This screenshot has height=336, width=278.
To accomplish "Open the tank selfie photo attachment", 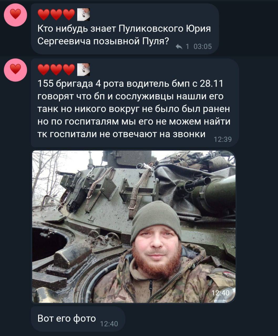I will point(134,227).
